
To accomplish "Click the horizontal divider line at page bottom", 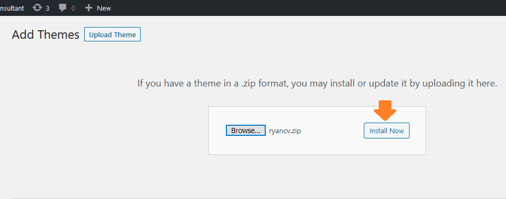I will tap(259, 198).
